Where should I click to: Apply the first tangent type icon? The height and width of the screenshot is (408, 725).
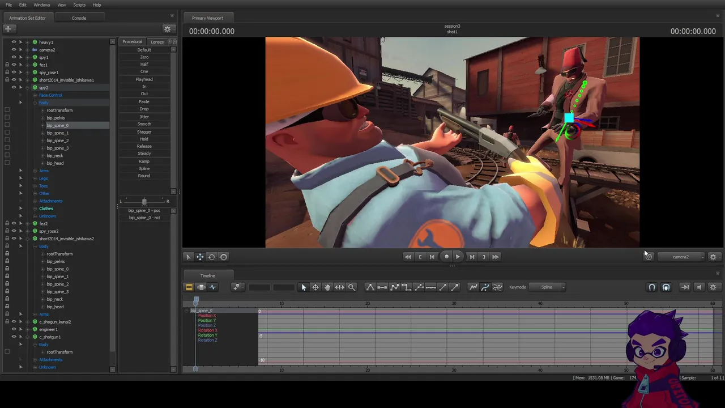(370, 287)
